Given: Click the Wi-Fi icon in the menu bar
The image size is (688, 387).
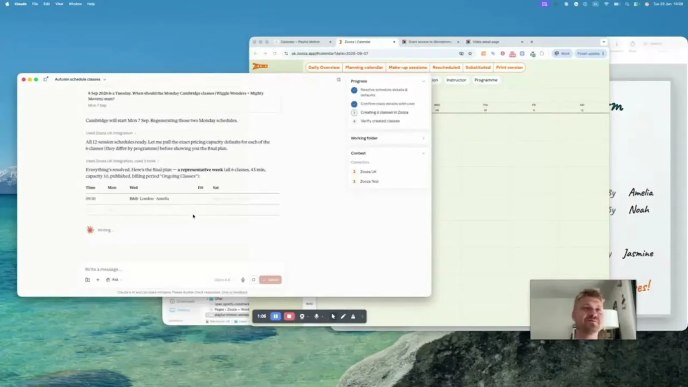Looking at the screenshot, I should pos(606,4).
